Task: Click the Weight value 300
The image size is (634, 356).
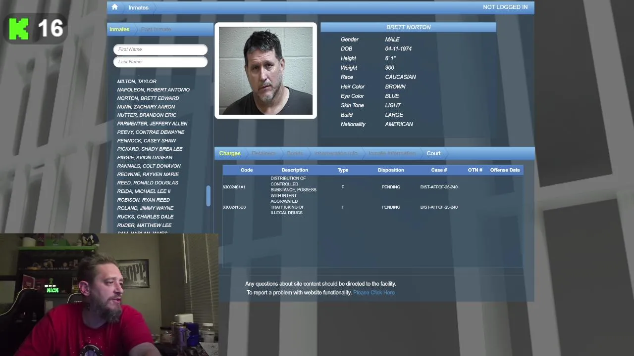Action: coord(389,68)
